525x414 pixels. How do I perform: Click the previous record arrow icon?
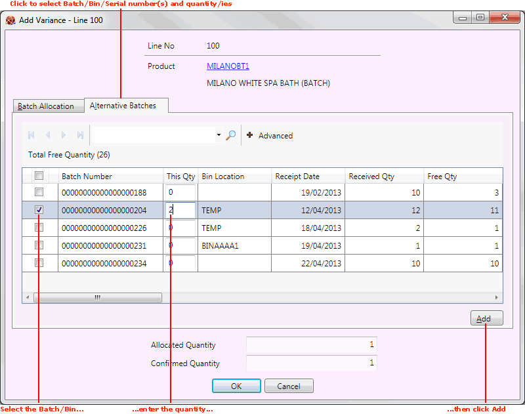click(48, 135)
